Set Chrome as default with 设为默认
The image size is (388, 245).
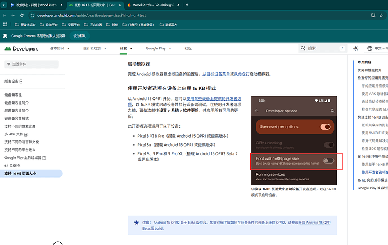tap(79, 36)
